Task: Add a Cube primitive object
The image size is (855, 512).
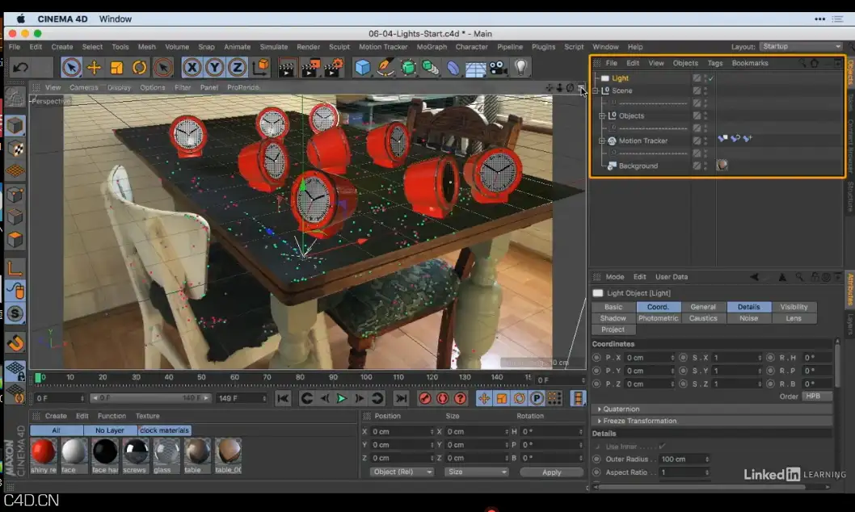Action: tap(363, 68)
